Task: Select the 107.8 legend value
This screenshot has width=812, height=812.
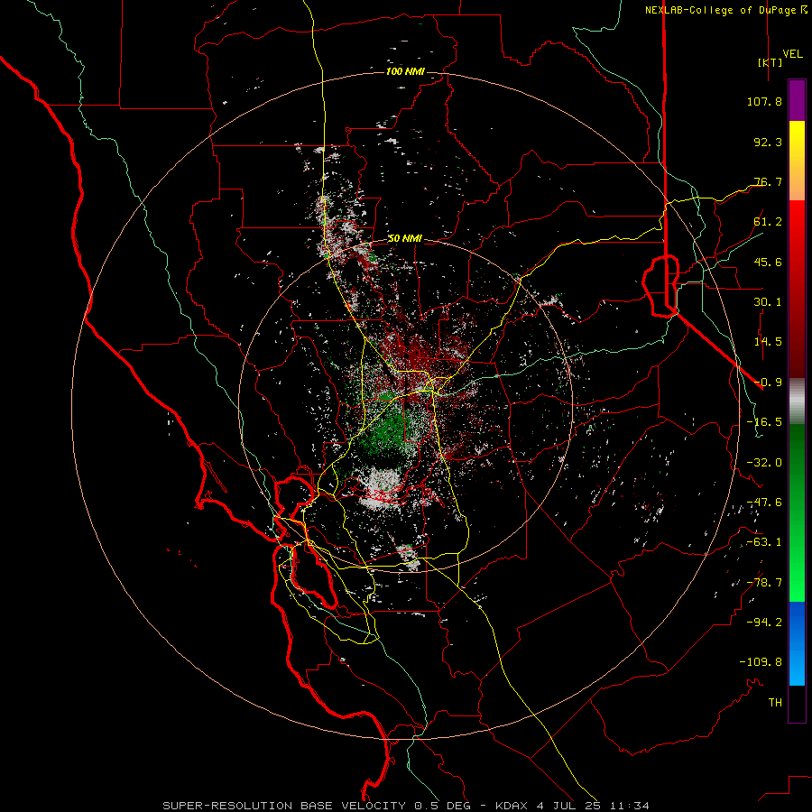Action: (764, 101)
